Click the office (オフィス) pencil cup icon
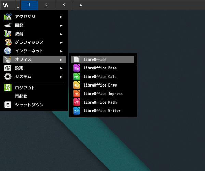Screen dimensions: 205x171 point(8,60)
